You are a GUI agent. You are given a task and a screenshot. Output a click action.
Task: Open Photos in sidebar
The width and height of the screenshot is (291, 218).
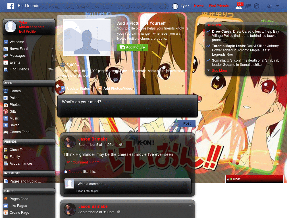[x=15, y=105]
